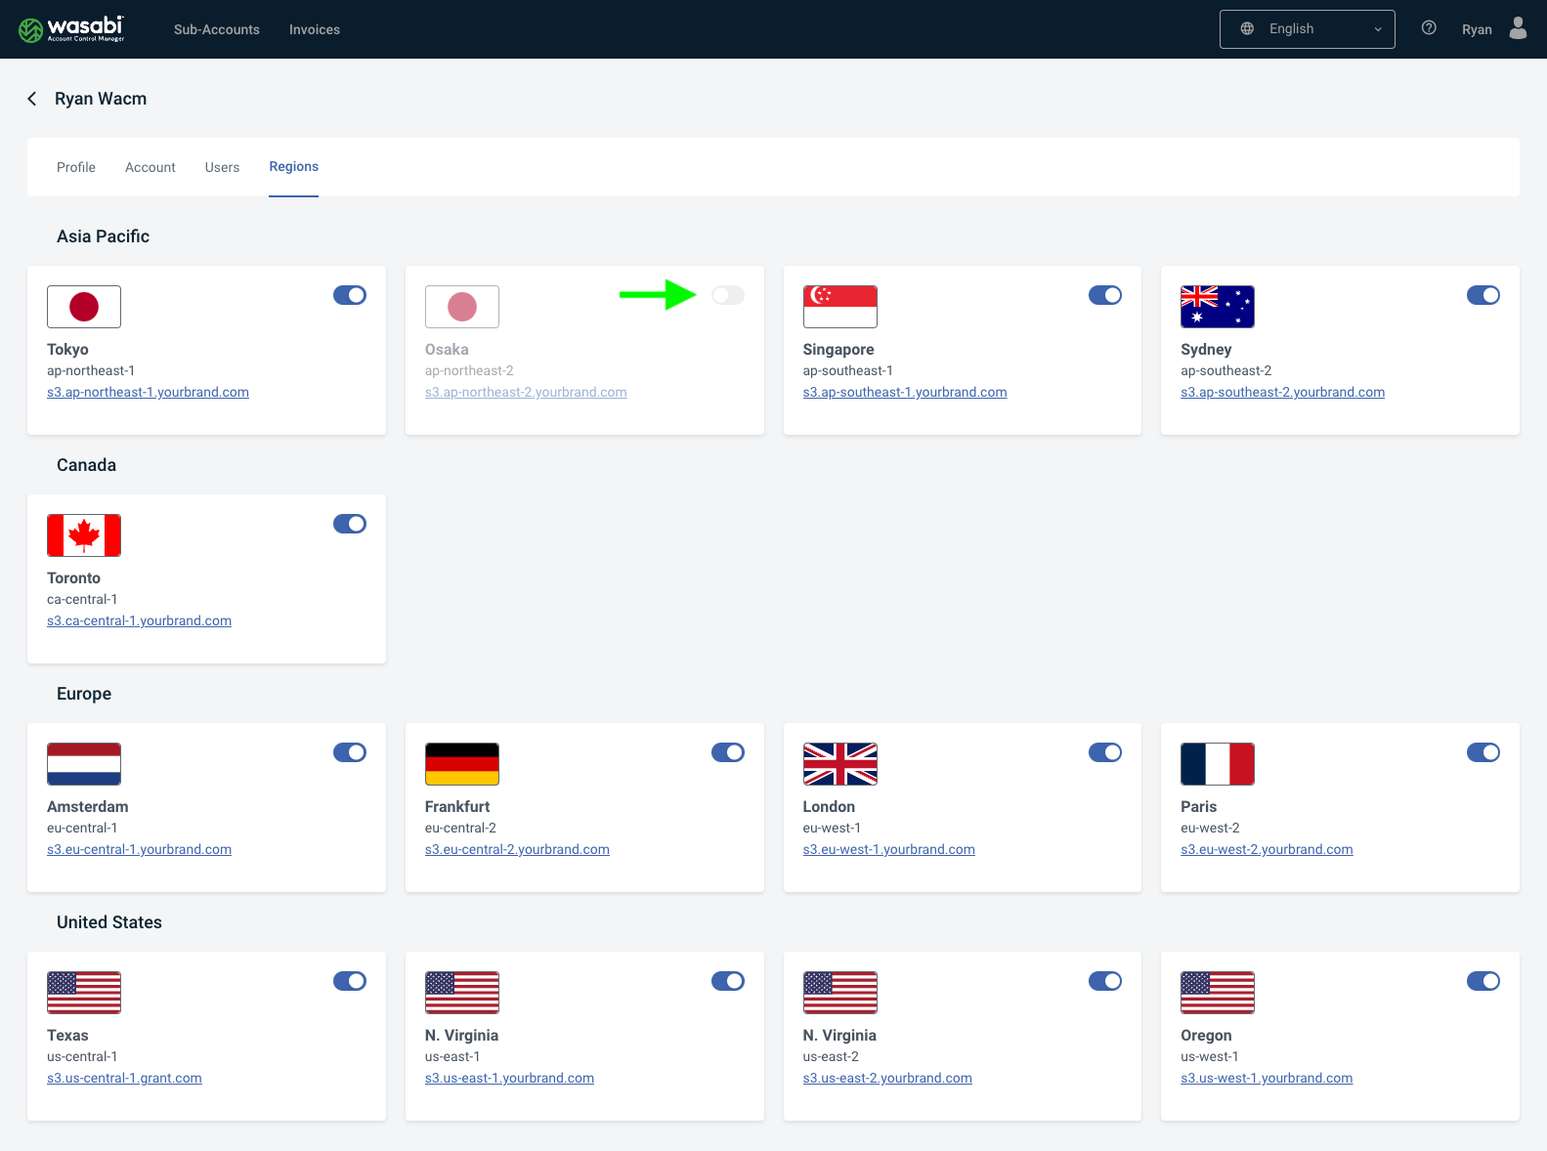The height and width of the screenshot is (1151, 1547).
Task: Click the US flag on us-east-1 card
Action: click(462, 993)
